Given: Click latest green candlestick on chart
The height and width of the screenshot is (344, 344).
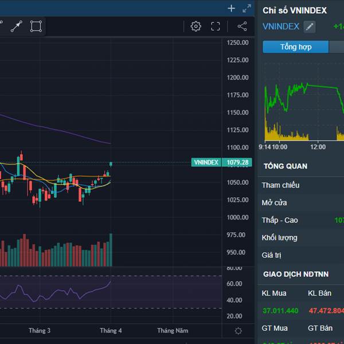Looking at the screenshot, I should coord(111,164).
